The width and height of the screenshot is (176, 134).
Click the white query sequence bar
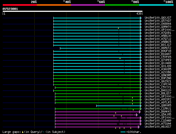73,11
